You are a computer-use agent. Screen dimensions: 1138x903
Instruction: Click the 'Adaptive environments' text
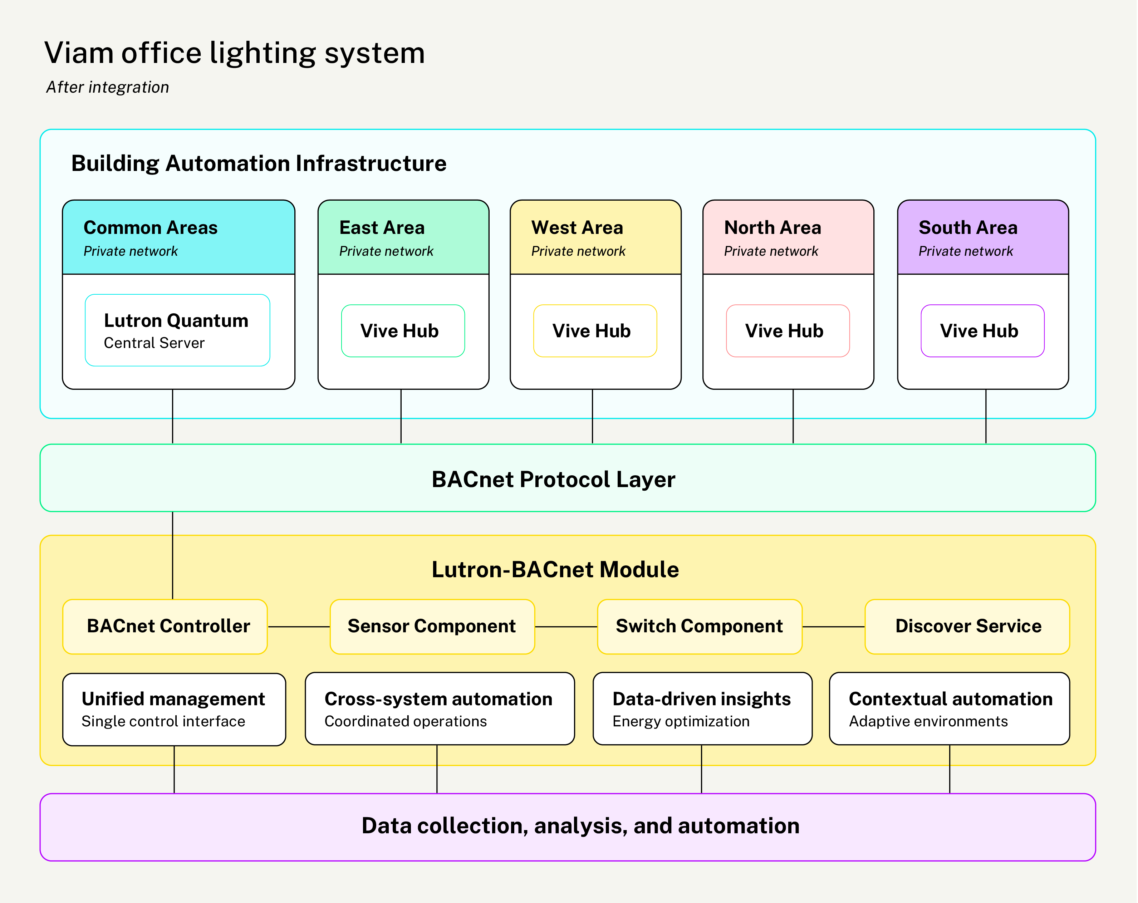pos(928,721)
